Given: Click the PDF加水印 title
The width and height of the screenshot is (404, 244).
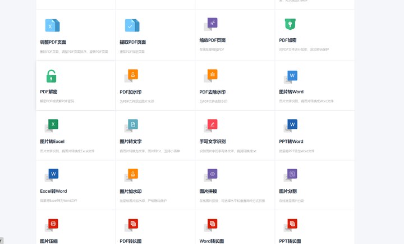Looking at the screenshot, I should pyautogui.click(x=131, y=92).
